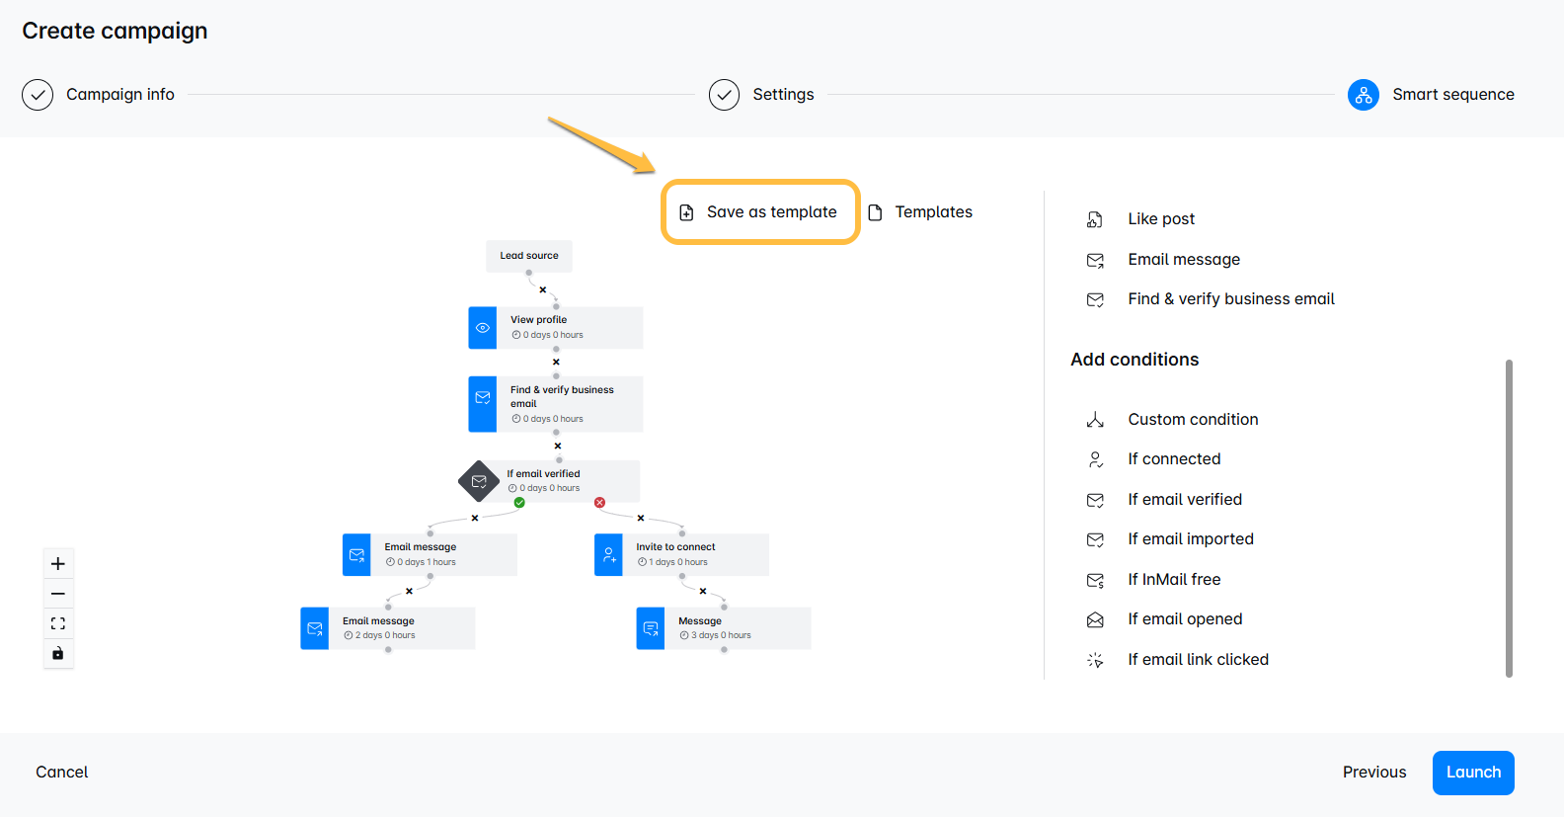Image resolution: width=1564 pixels, height=817 pixels.
Task: Click the fit view canvas icon
Action: click(x=58, y=623)
